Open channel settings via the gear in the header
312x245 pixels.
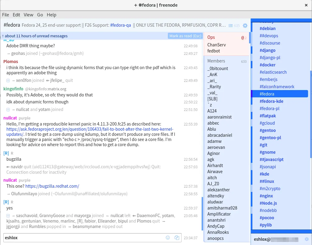tap(245, 26)
